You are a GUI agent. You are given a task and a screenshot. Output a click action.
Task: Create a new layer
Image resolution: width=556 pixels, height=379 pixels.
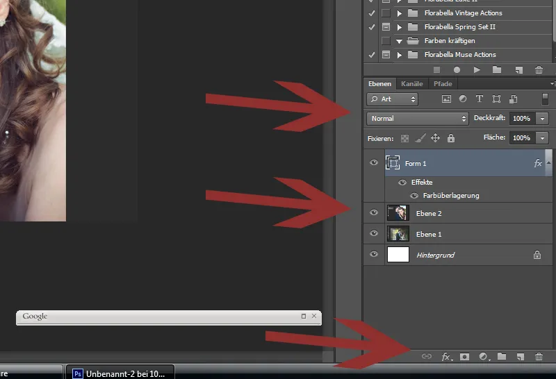click(520, 356)
